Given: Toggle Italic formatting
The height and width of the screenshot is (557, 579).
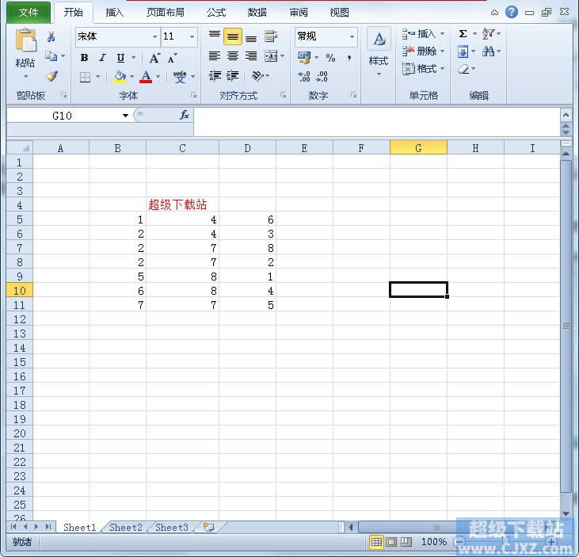Looking at the screenshot, I should pyautogui.click(x=102, y=58).
